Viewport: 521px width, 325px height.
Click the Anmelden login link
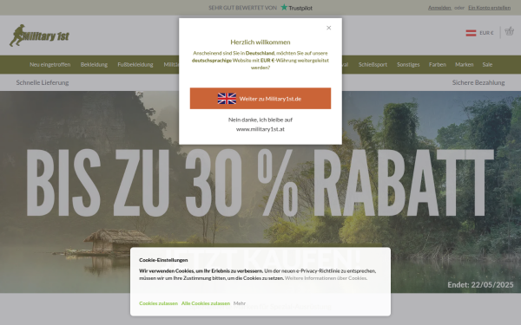coord(439,8)
